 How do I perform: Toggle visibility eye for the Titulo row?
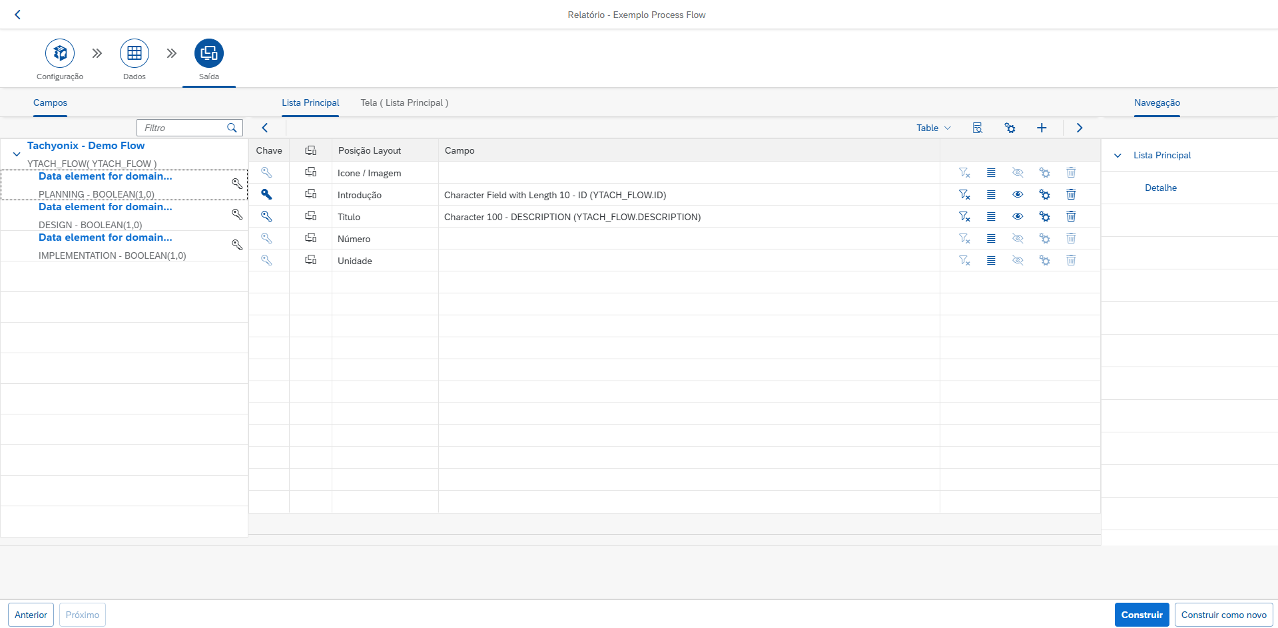pos(1018,216)
